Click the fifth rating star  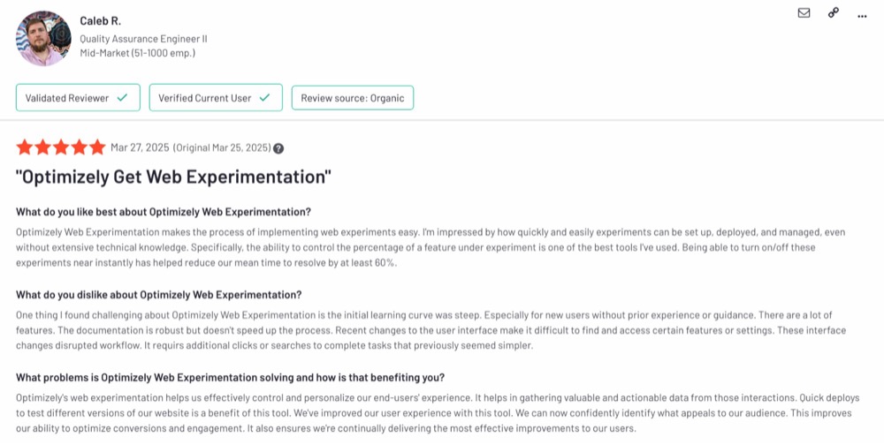(97, 147)
